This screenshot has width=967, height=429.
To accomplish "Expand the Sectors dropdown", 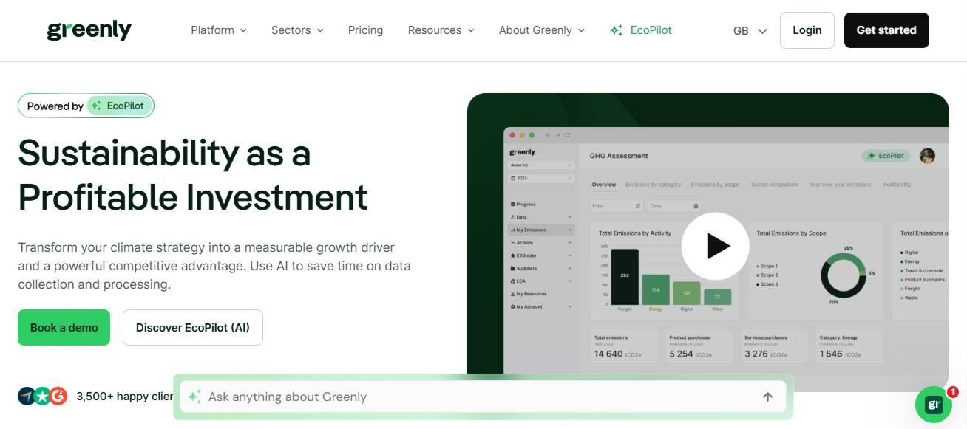I will pos(297,30).
